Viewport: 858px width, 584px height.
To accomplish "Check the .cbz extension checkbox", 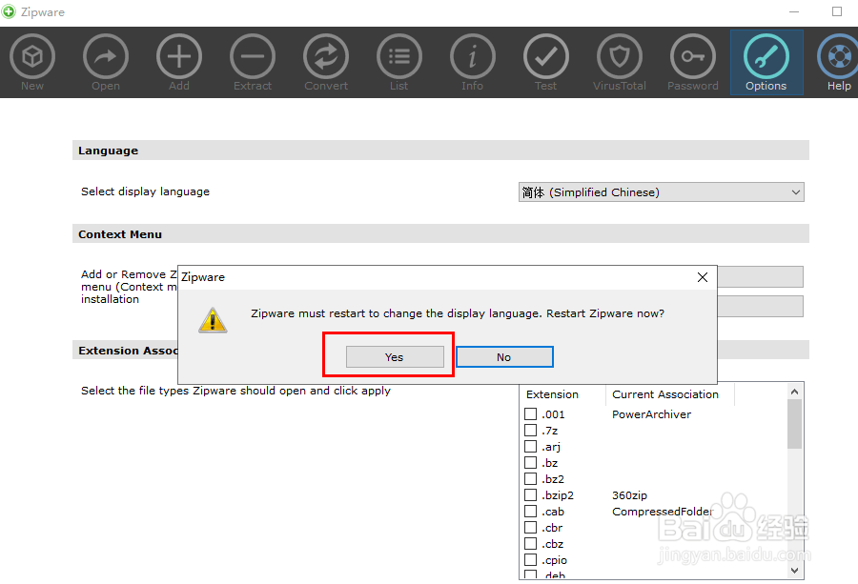I will (x=530, y=544).
